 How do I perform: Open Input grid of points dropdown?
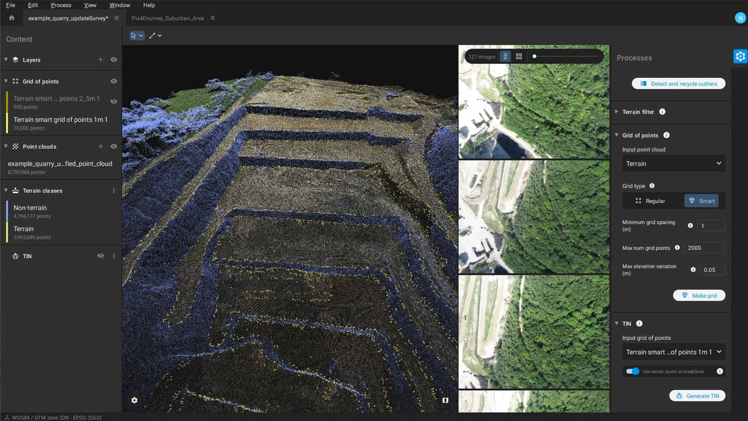pos(673,352)
